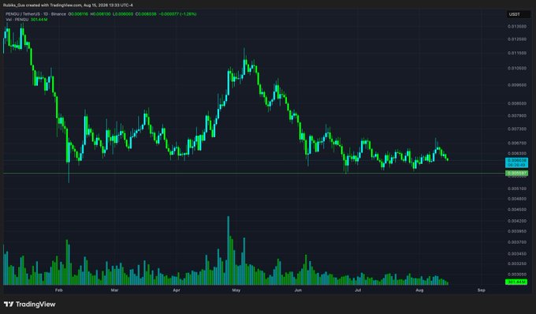Click the Feb label on time axis
This screenshot has width=536, height=314.
pyautogui.click(x=59, y=290)
